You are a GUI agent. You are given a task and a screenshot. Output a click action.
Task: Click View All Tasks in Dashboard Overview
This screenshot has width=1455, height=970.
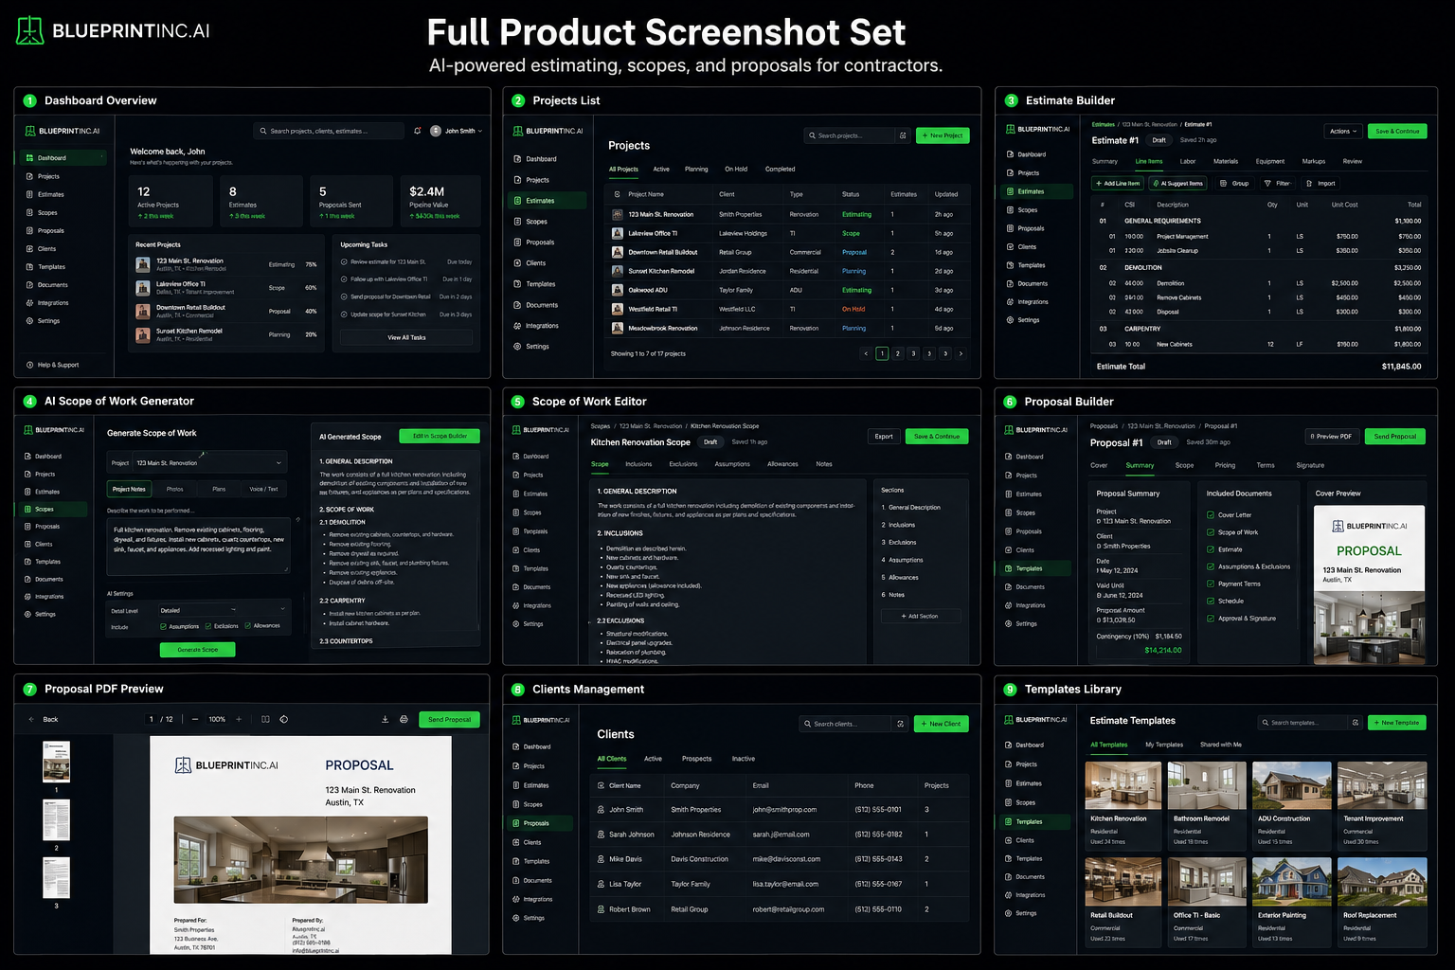[x=406, y=337]
